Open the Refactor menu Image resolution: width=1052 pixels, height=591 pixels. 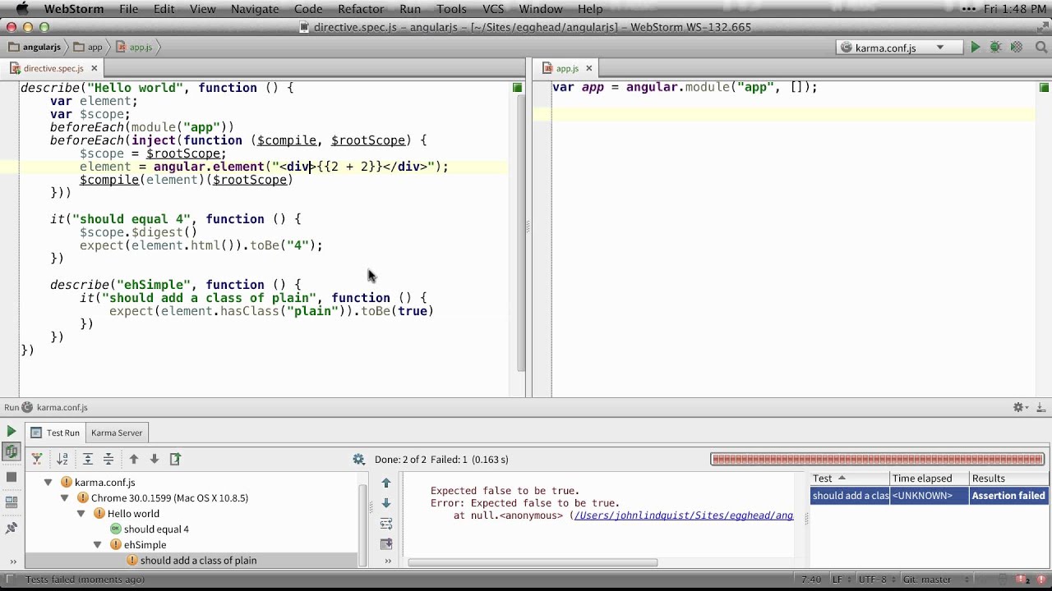click(361, 9)
